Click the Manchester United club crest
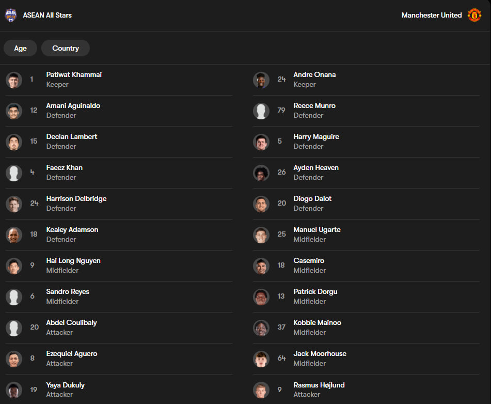The image size is (491, 404). coord(474,15)
